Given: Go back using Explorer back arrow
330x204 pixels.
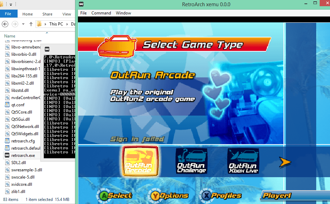Looking at the screenshot, I should (x=5, y=24).
